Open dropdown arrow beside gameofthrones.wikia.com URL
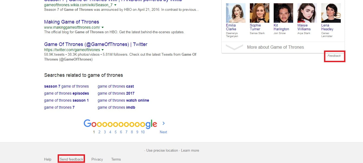 (115, 5)
